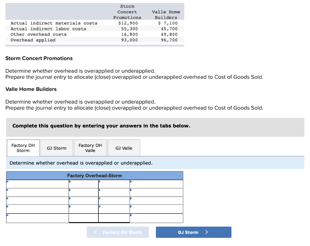This screenshot has height=246, width=310.
Task: Open third row left description dropdown
Action: pos(38,201)
